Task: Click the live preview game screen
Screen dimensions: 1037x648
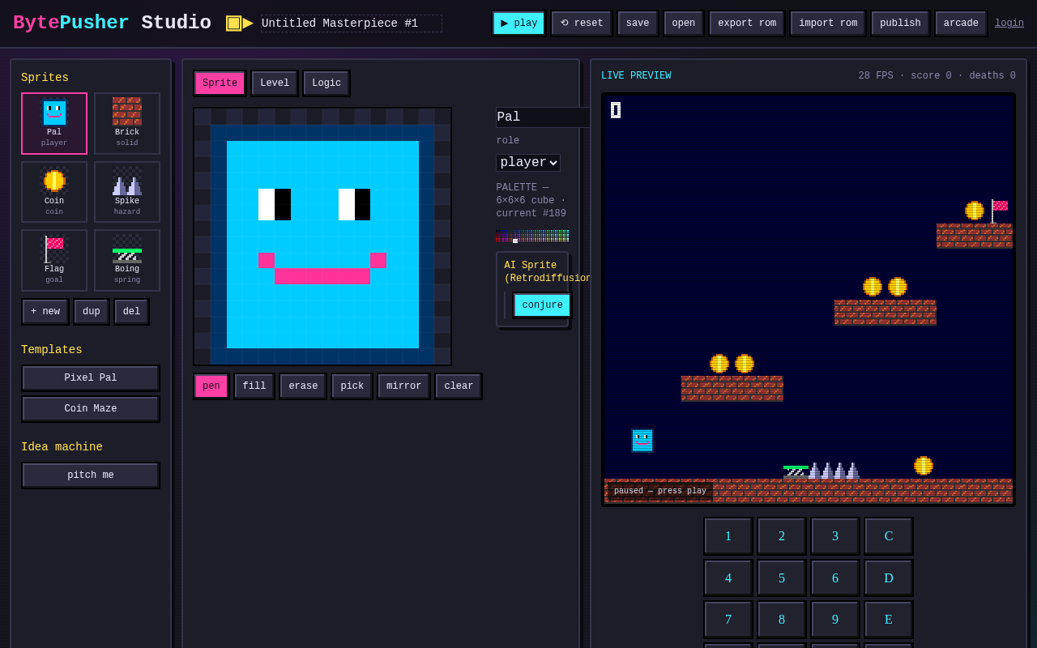Action: point(809,300)
